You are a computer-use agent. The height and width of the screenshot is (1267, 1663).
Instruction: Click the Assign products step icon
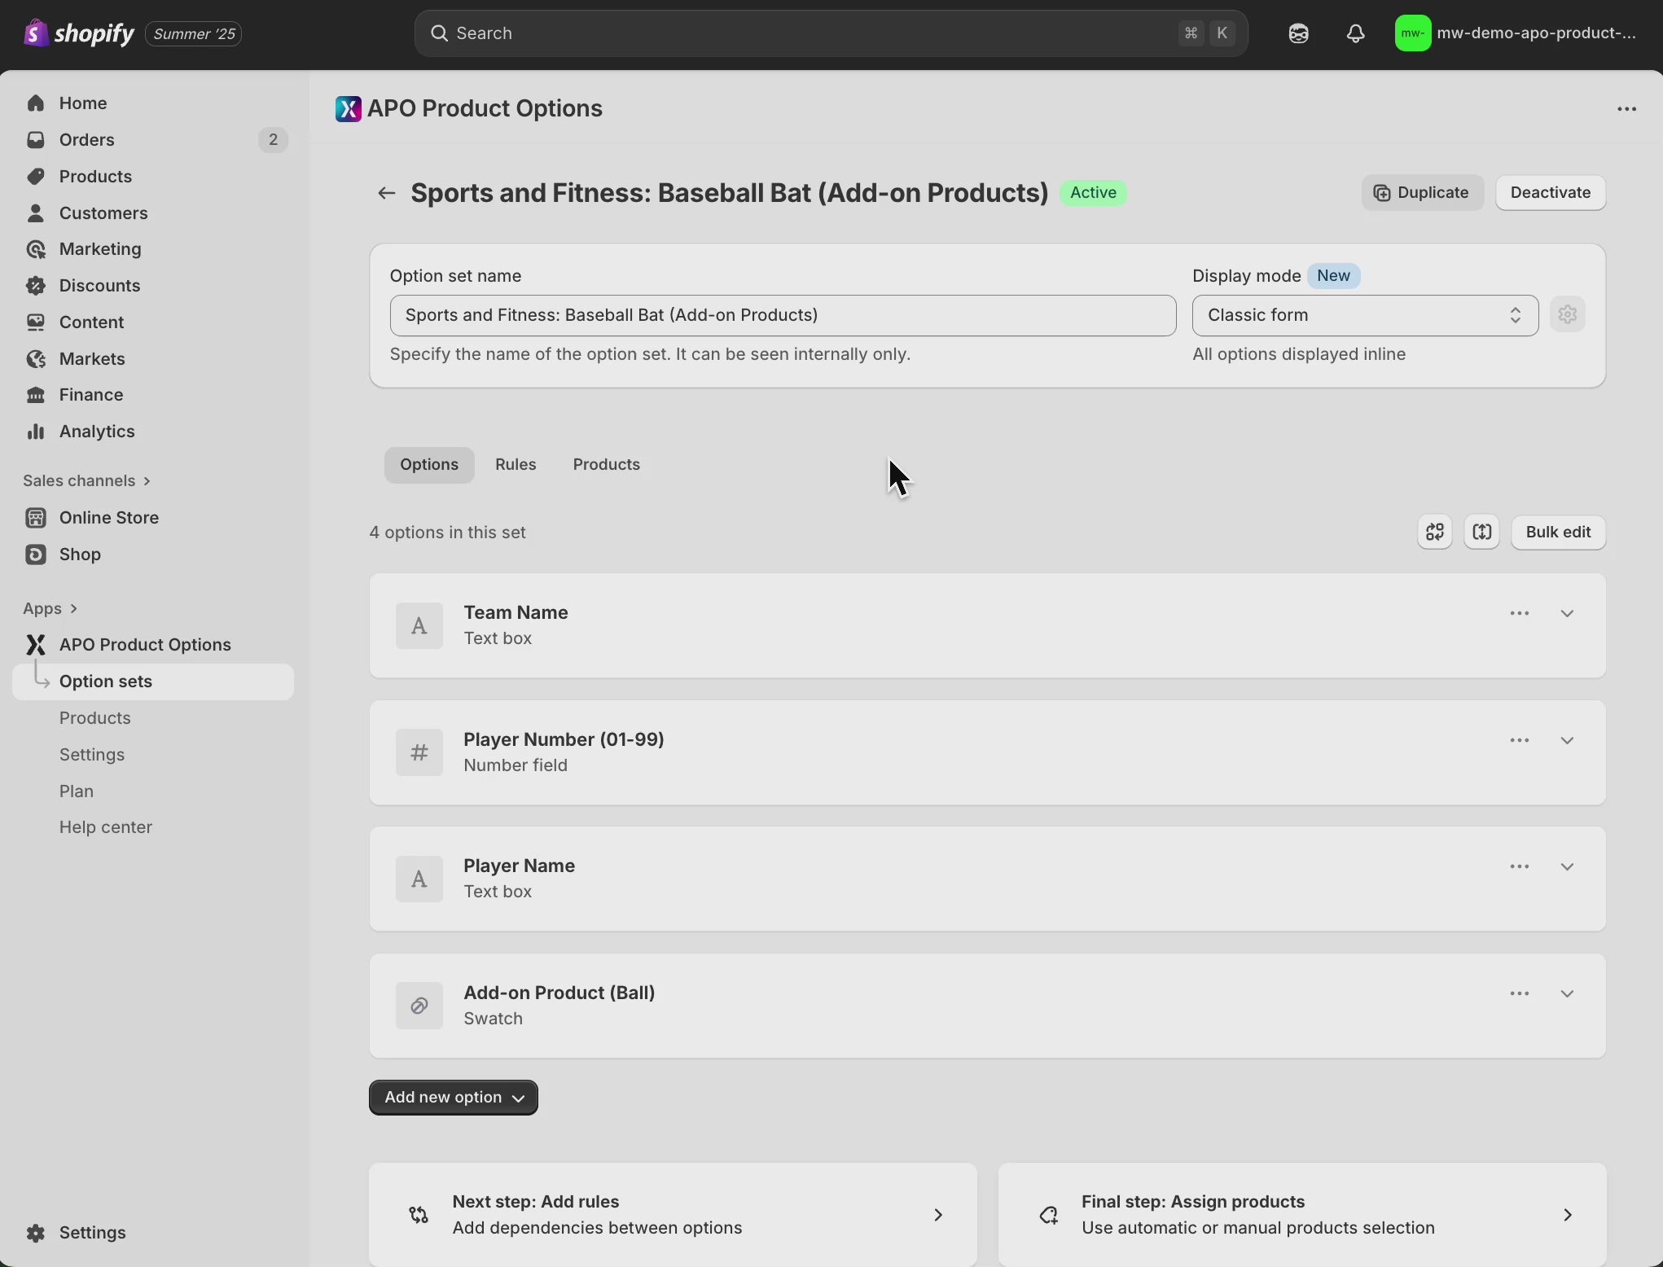(1048, 1215)
